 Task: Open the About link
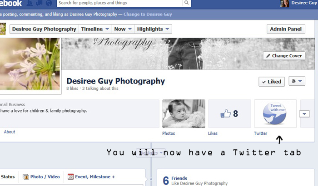pyautogui.click(x=10, y=132)
